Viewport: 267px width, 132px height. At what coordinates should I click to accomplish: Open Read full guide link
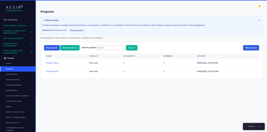(77, 30)
